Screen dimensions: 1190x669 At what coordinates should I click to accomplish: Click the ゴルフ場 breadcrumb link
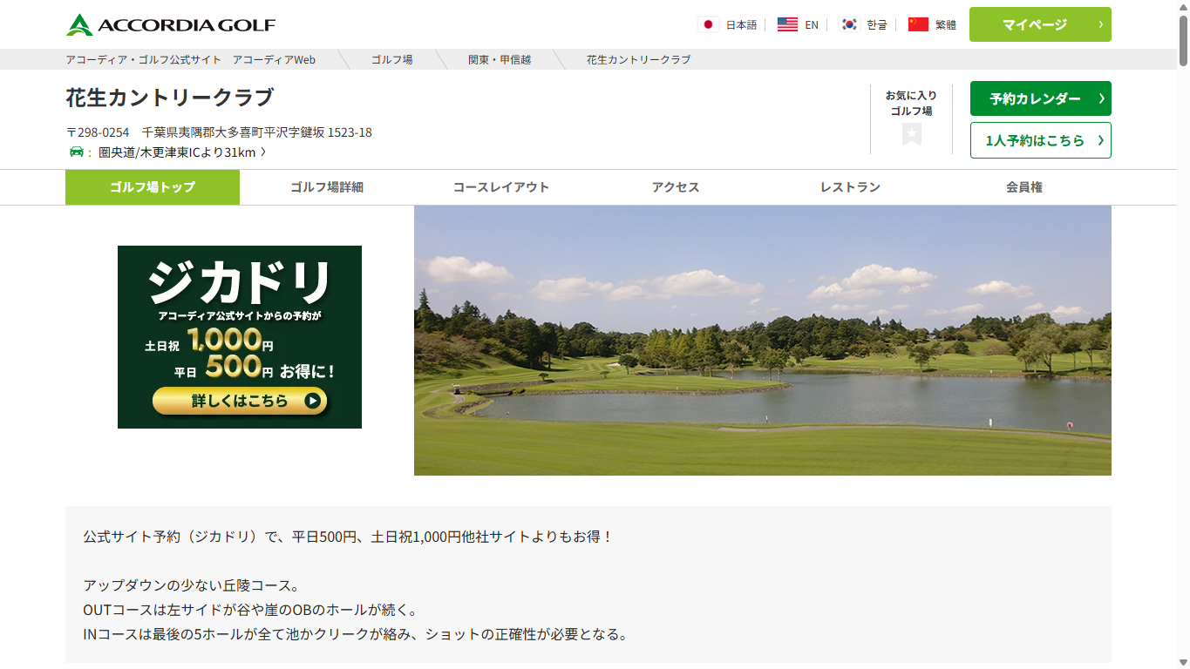pyautogui.click(x=391, y=59)
